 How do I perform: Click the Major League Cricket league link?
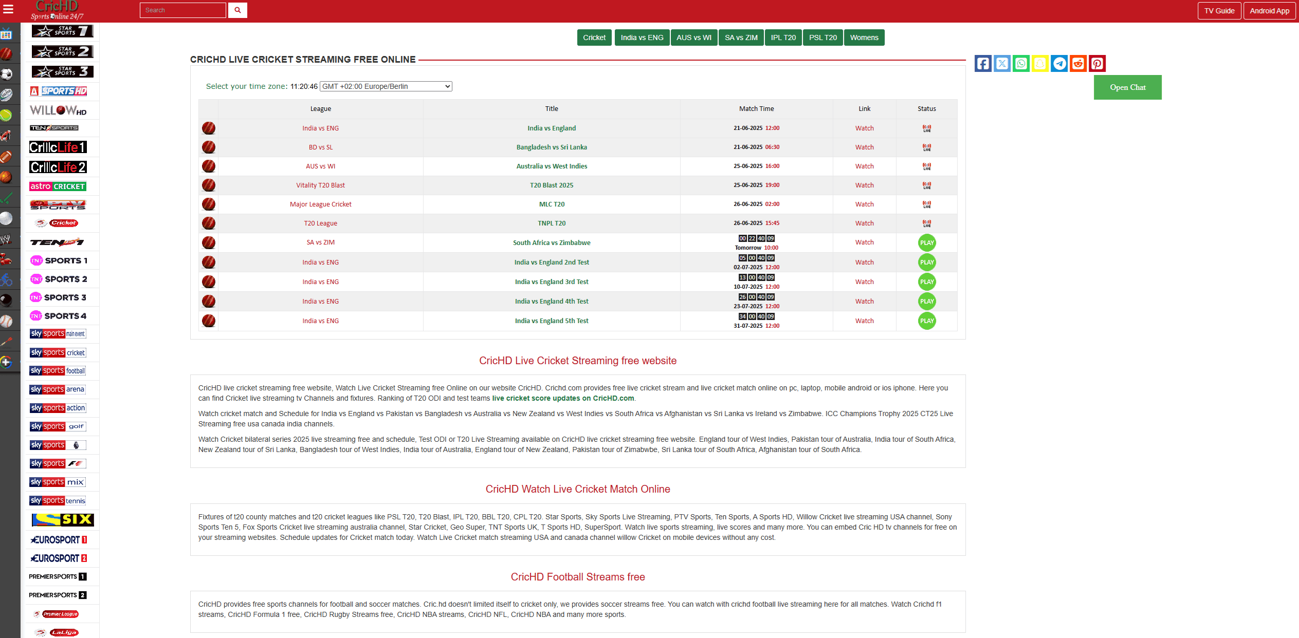tap(320, 204)
